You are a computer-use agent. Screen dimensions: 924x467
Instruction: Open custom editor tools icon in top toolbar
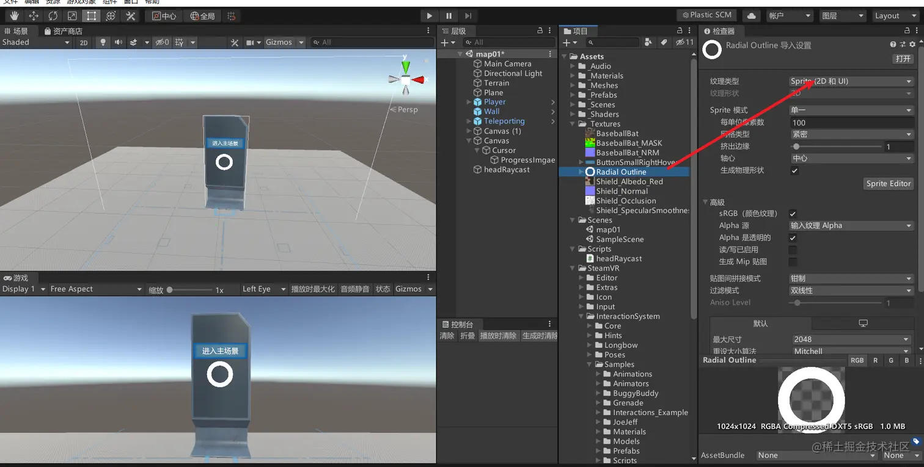(130, 16)
